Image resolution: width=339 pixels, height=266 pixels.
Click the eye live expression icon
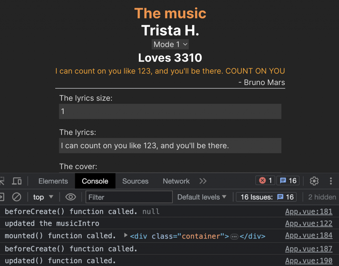(x=71, y=197)
